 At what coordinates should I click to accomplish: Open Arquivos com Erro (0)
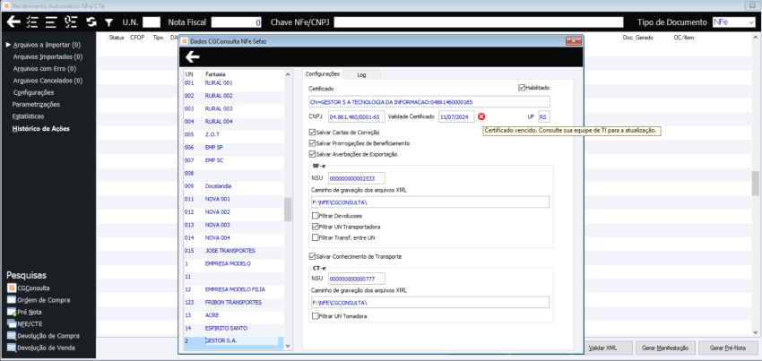(x=44, y=68)
